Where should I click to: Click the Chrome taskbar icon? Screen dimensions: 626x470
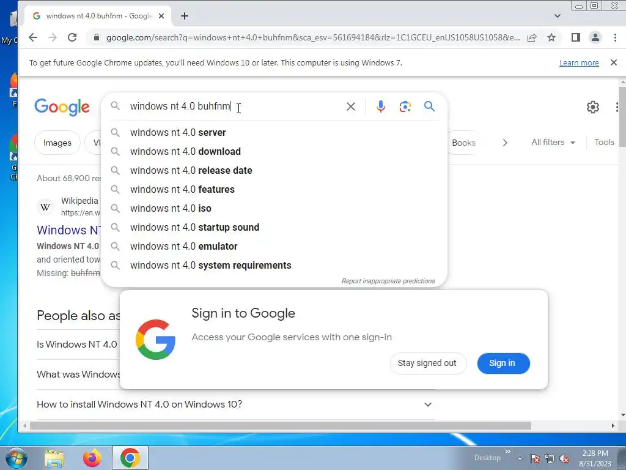pos(130,458)
